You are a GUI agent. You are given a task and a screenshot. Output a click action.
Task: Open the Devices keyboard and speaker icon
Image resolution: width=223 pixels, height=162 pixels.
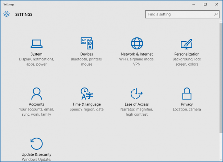[87, 43]
